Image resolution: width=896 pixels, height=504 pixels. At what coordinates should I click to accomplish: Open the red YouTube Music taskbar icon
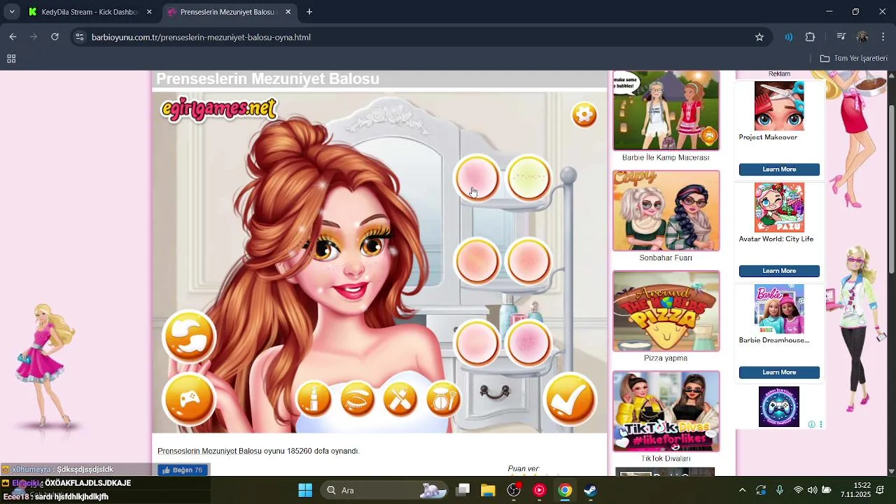click(x=539, y=490)
